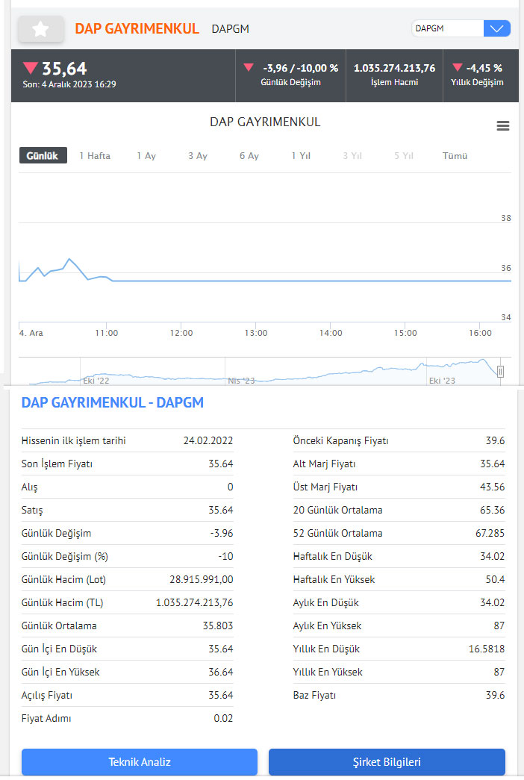Select the 1 Hafta range tab
The height and width of the screenshot is (780, 524).
click(95, 156)
